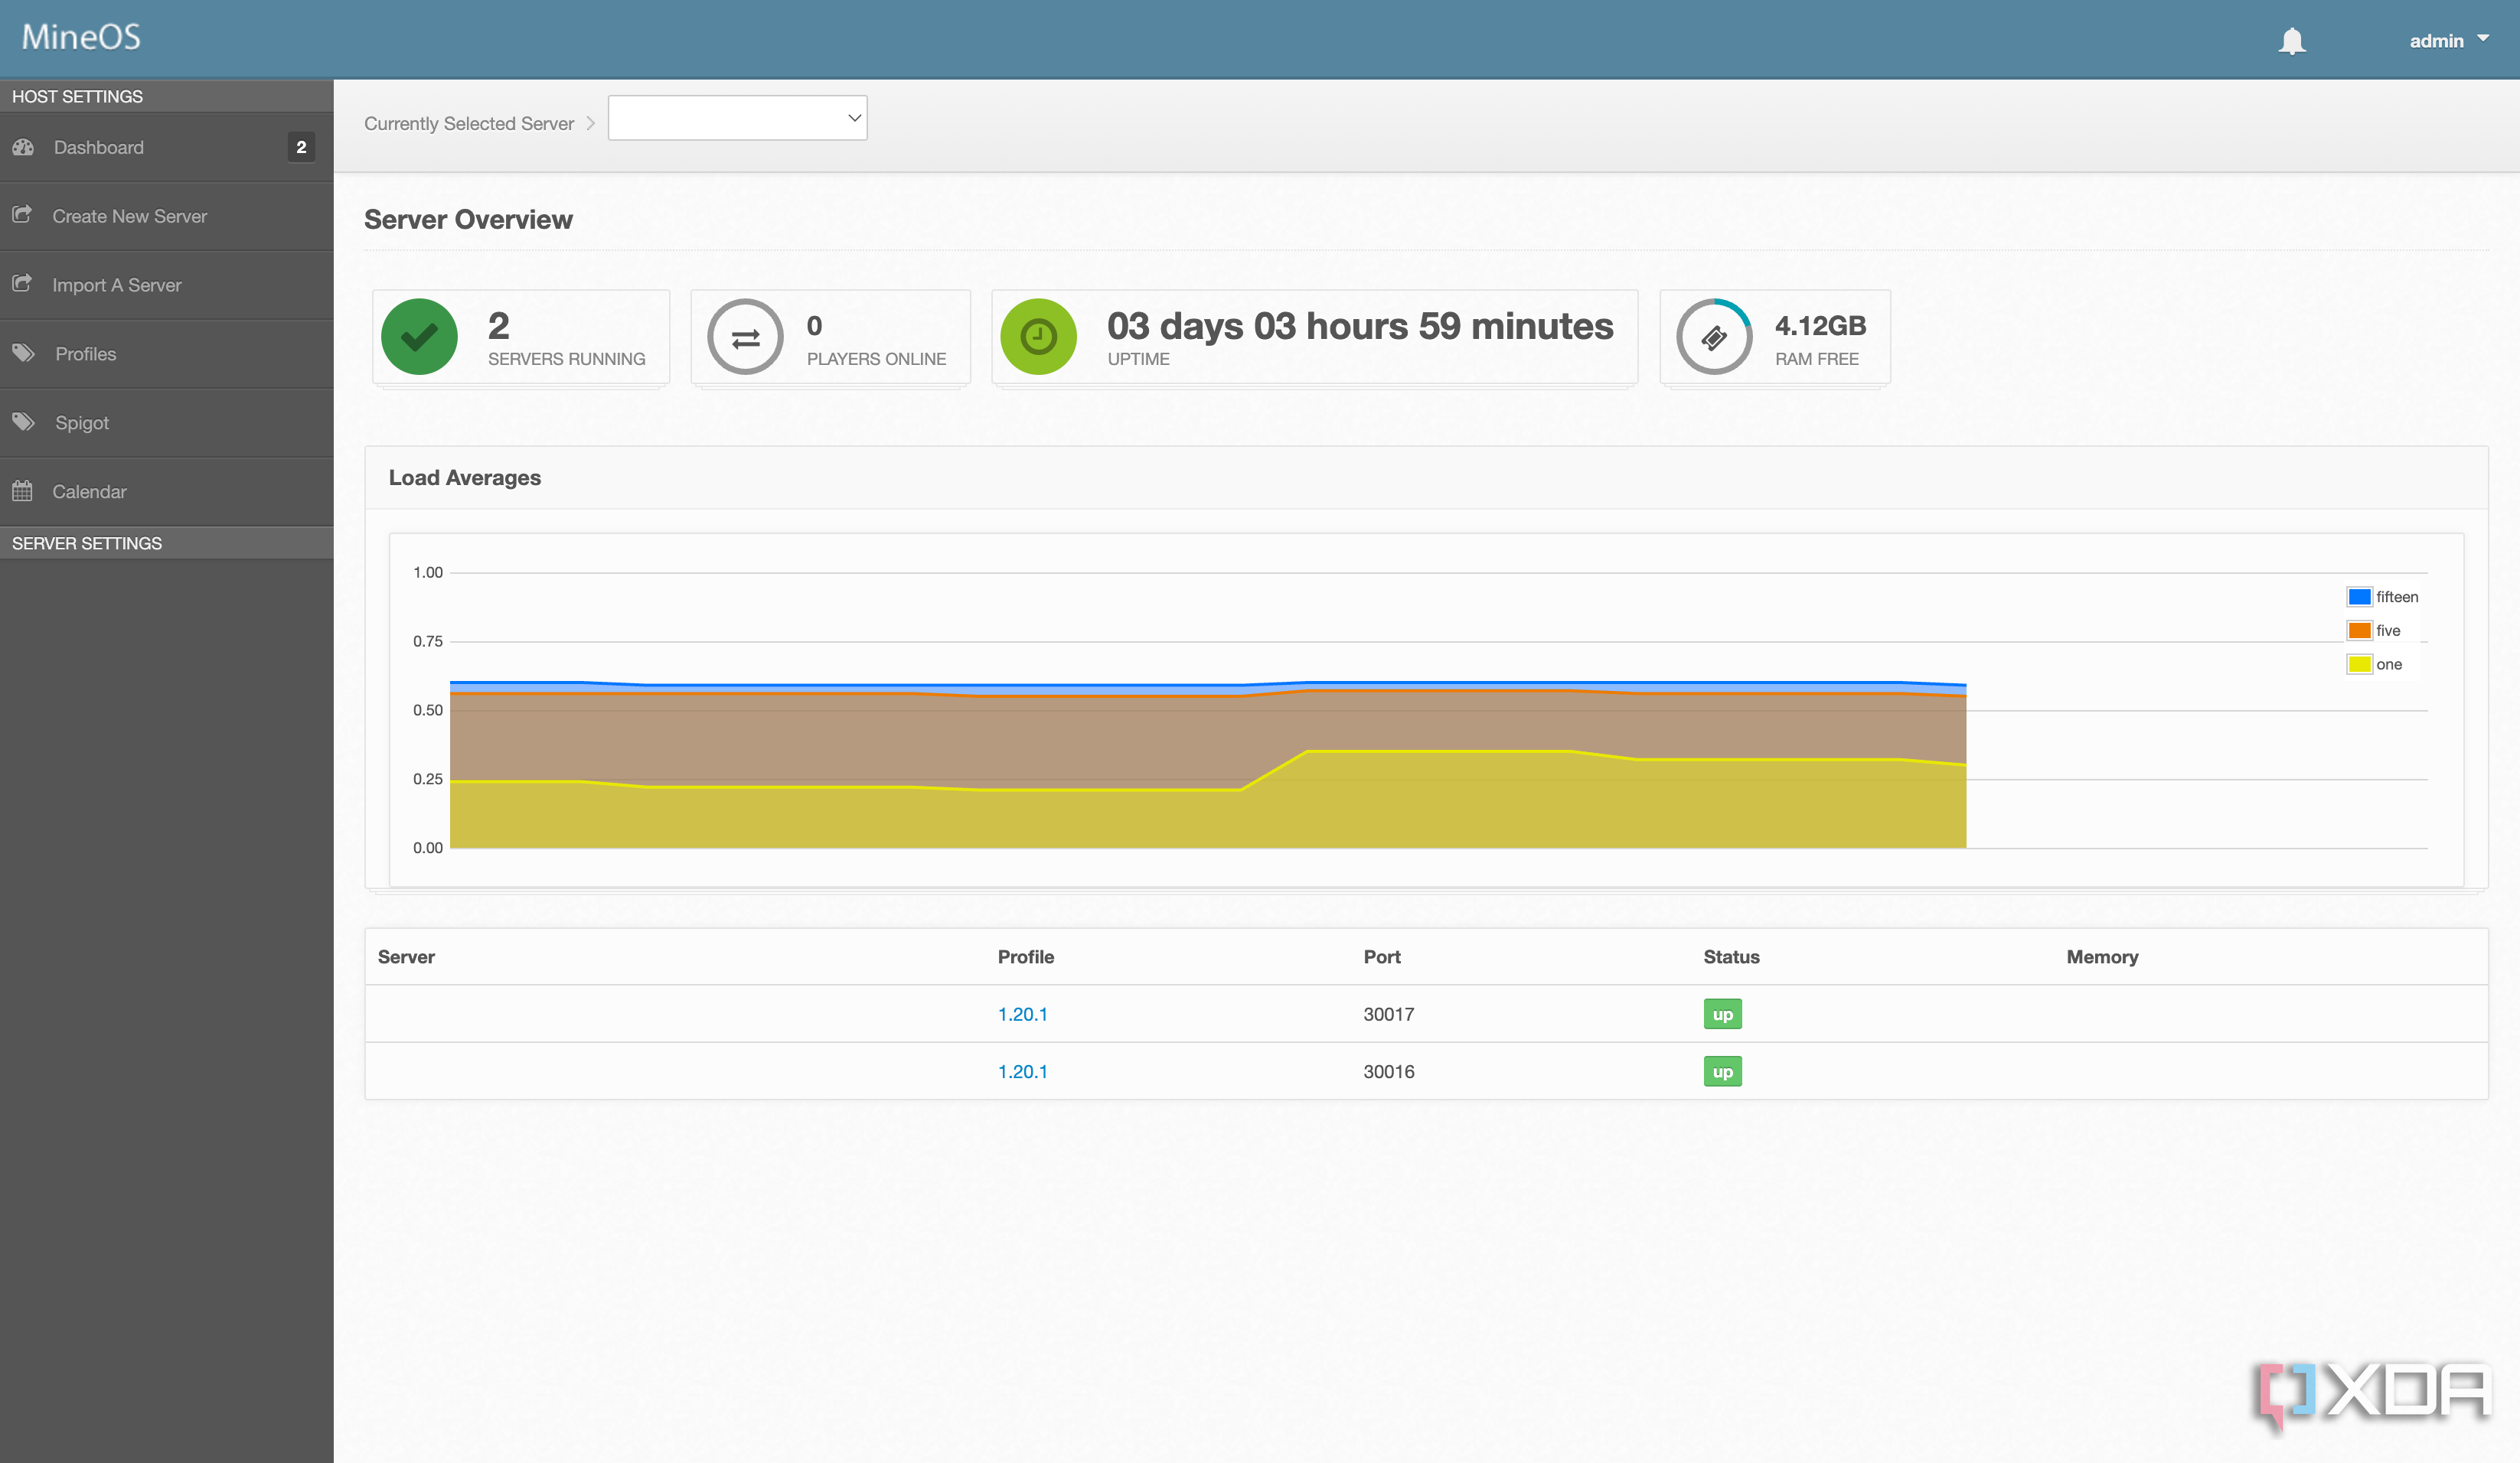The height and width of the screenshot is (1463, 2520).
Task: Click the Spigot tag icon
Action: coord(24,422)
